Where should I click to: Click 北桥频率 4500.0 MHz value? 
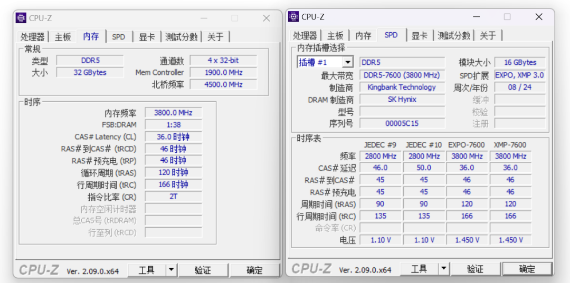tap(223, 84)
